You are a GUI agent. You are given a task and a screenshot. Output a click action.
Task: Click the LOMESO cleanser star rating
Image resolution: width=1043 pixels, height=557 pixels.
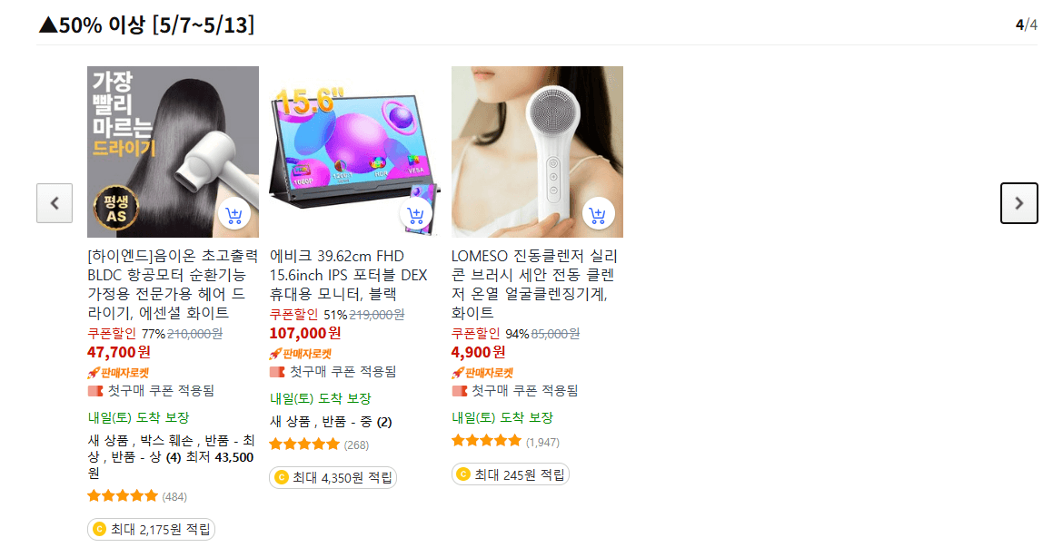pyautogui.click(x=486, y=440)
